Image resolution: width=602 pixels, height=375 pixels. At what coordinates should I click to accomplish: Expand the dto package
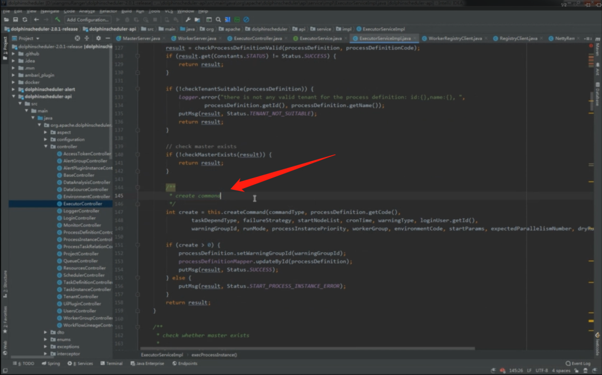tap(46, 332)
